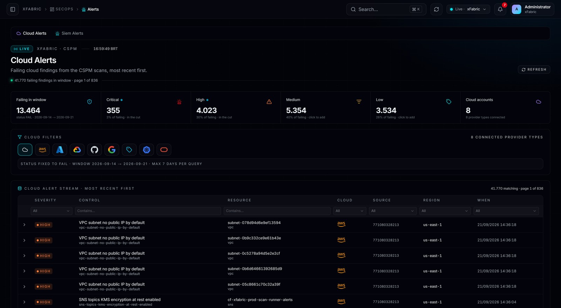
Task: Click the REFRESH button
Action: pos(534,70)
